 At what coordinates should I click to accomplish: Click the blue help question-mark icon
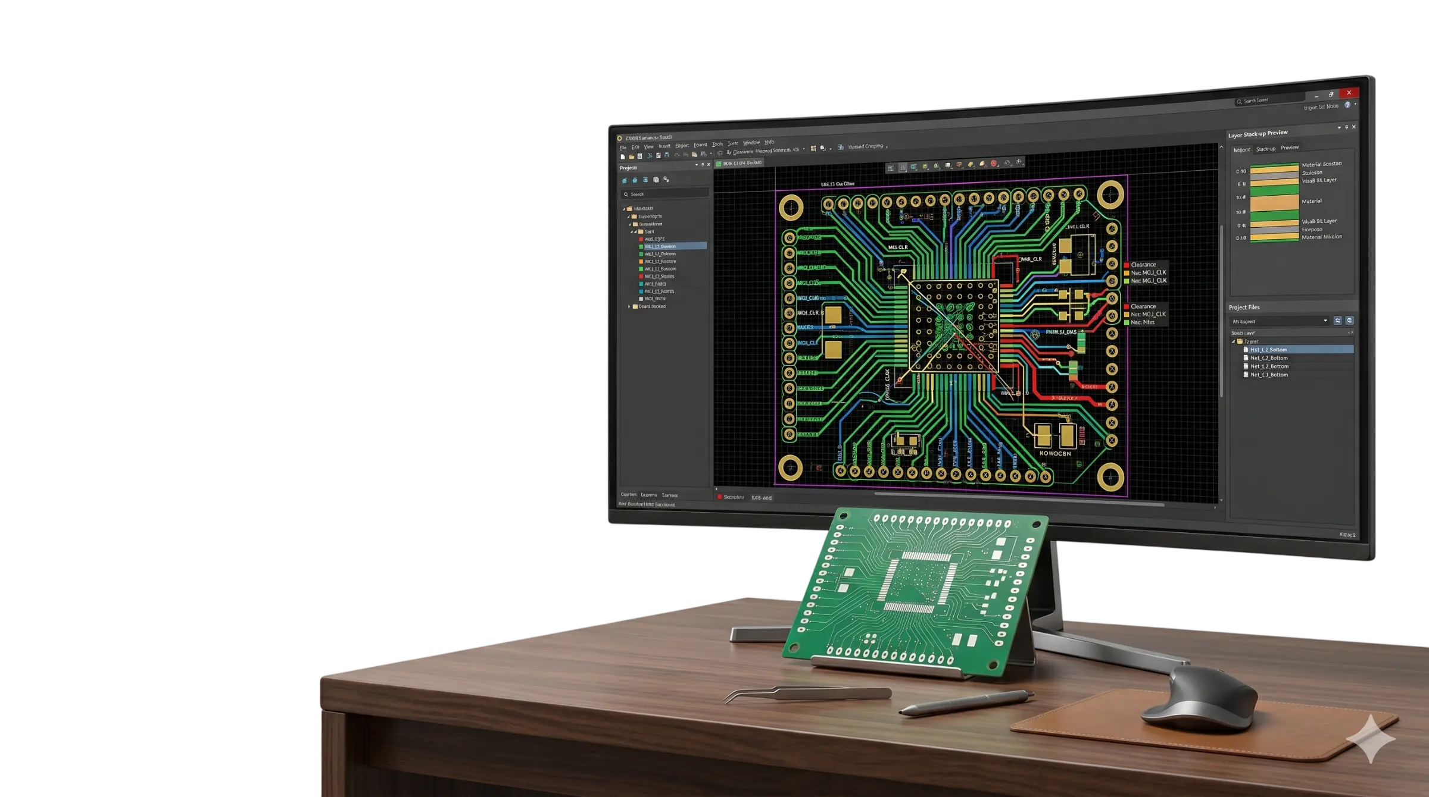coord(1347,105)
